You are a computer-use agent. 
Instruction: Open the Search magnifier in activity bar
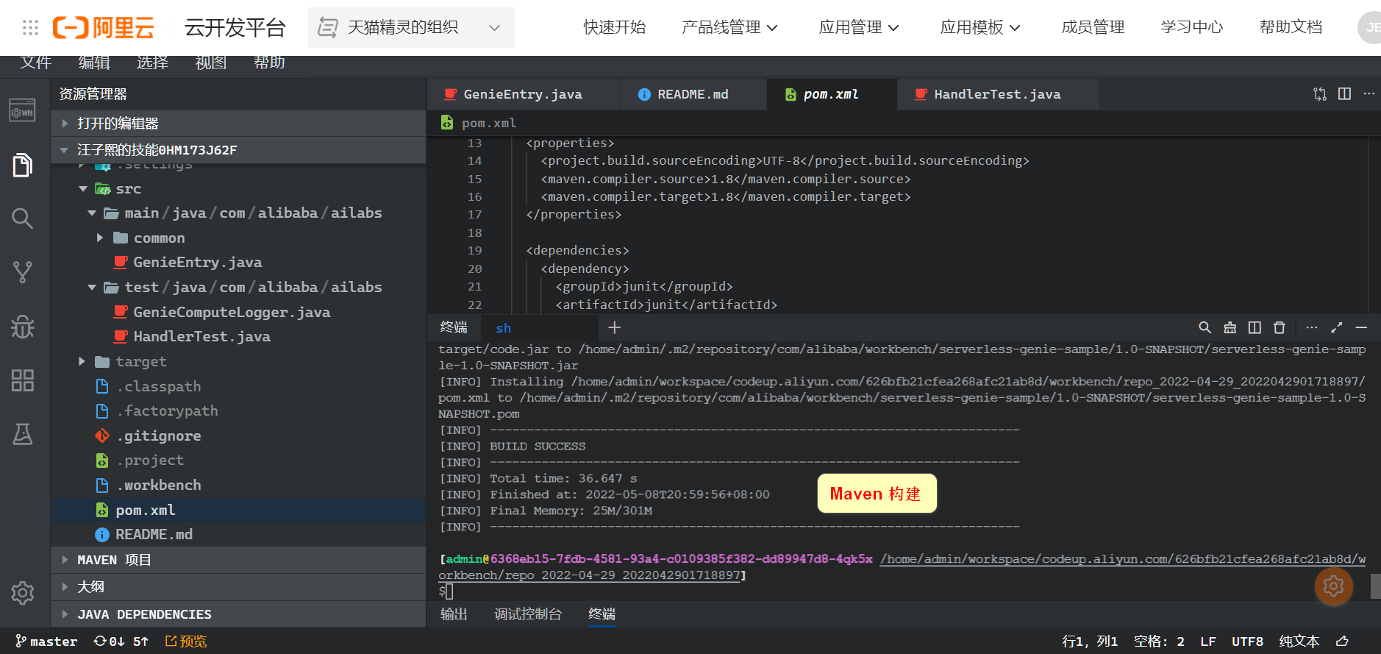(x=22, y=218)
